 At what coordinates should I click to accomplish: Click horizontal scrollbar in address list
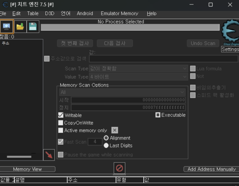[19, 157]
